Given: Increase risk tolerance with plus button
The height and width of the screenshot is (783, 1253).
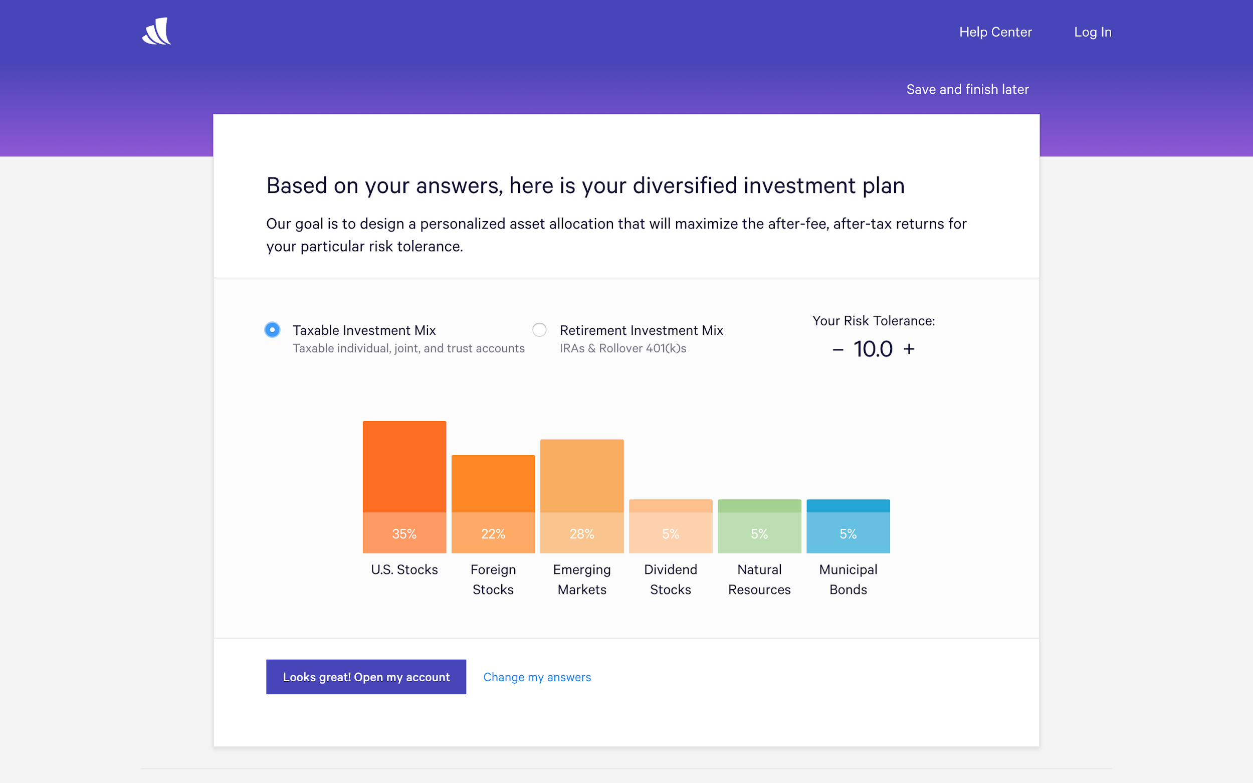Looking at the screenshot, I should [909, 349].
